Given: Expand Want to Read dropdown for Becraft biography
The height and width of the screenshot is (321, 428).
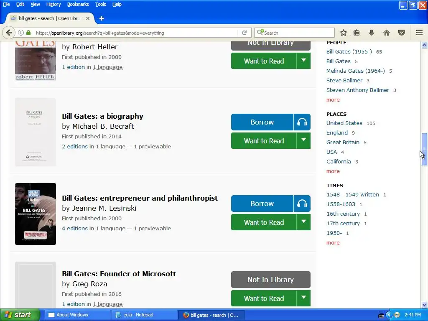Looking at the screenshot, I should click(303, 140).
